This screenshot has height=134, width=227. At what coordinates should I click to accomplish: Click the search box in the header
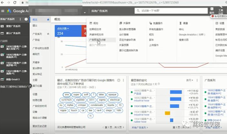[x=171, y=11]
